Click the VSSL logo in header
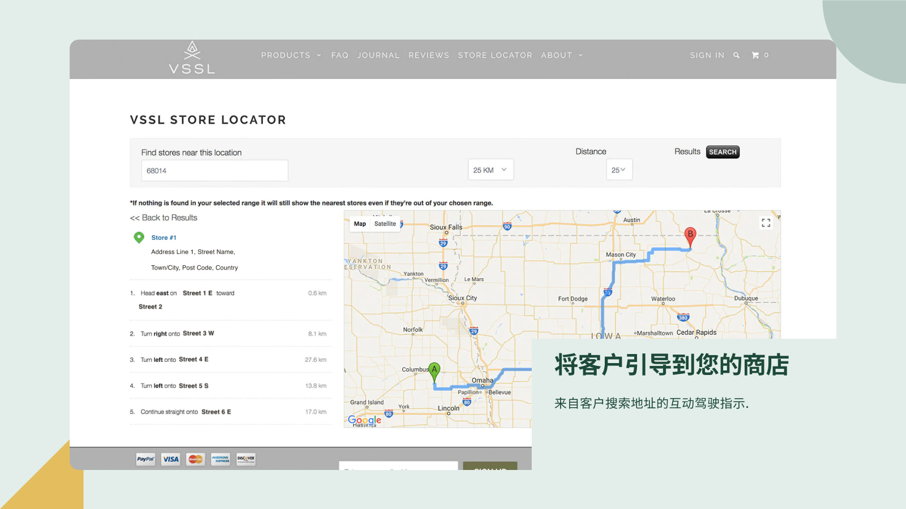This screenshot has height=509, width=906. pyautogui.click(x=192, y=58)
